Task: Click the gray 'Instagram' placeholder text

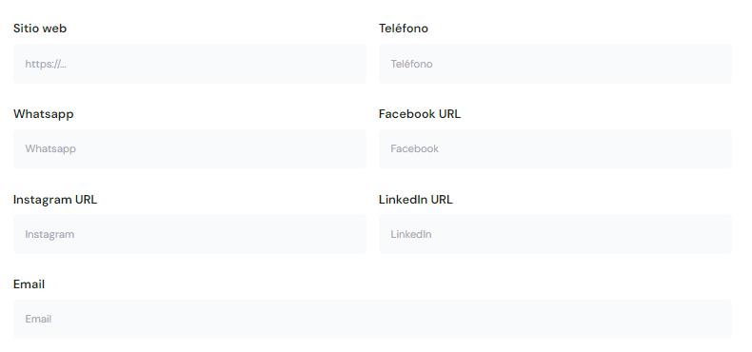Action: 49,234
